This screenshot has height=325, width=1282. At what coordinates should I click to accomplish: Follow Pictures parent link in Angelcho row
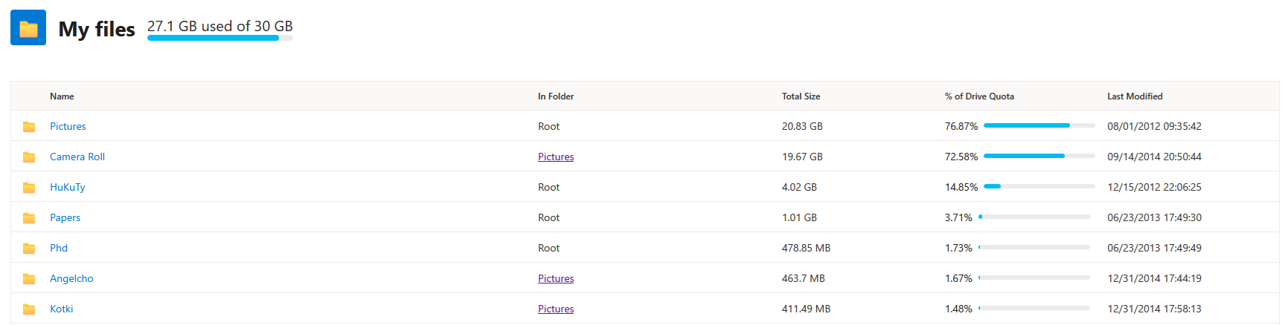[556, 279]
